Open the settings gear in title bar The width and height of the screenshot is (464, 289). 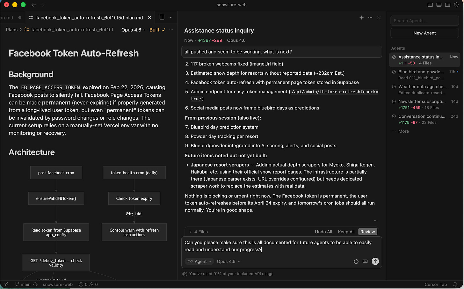tap(456, 5)
